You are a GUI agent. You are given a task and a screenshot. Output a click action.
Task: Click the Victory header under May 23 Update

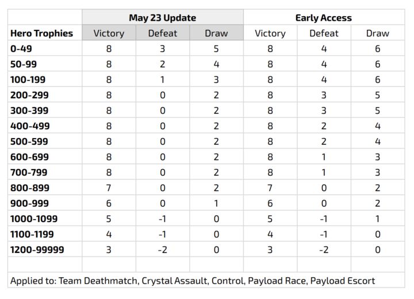109,33
